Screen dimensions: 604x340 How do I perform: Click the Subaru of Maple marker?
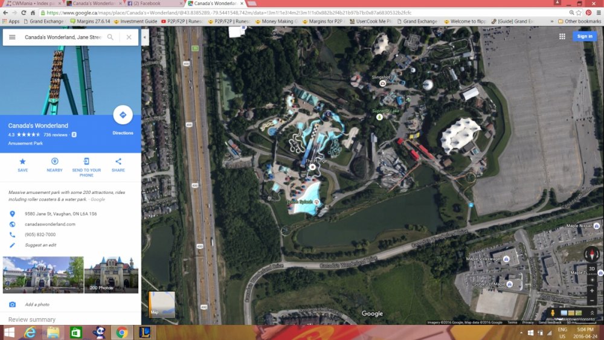coord(510,284)
